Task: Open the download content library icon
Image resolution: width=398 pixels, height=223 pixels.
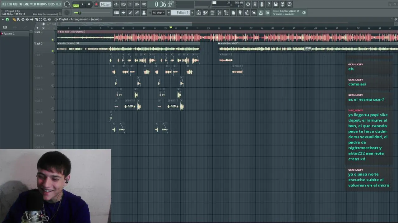Action: pos(261,13)
